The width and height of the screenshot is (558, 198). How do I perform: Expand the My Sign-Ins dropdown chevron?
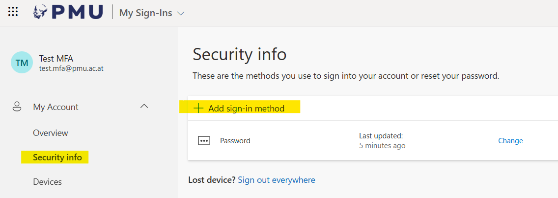click(x=181, y=13)
